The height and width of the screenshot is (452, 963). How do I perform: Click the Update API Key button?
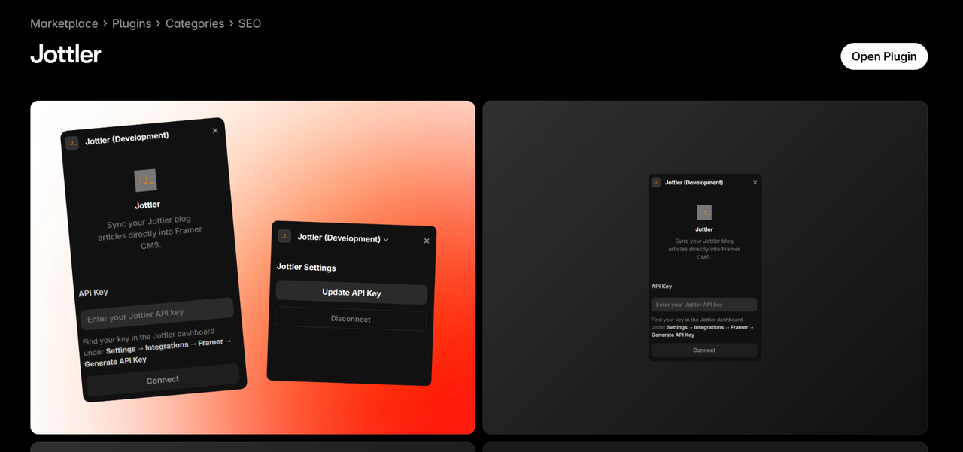(351, 293)
